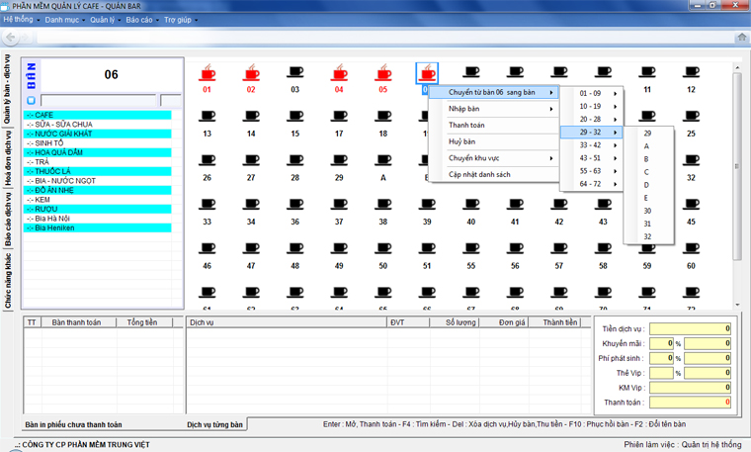Select occupied table 05 icon

383,72
